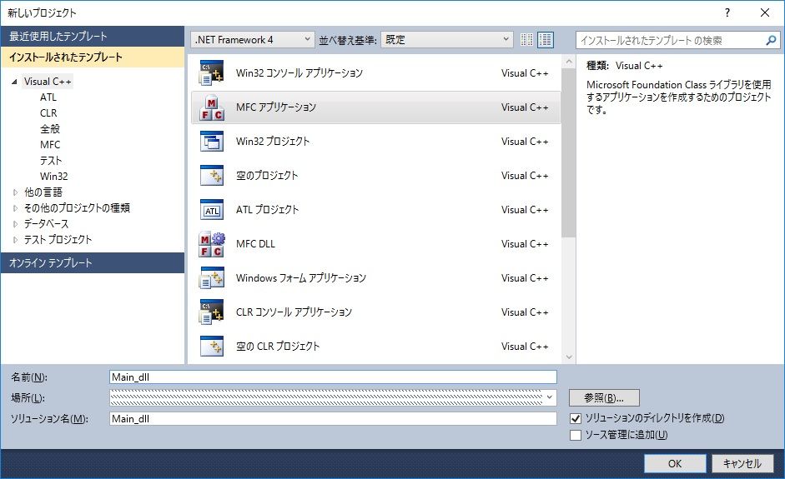The width and height of the screenshot is (785, 479).
Task: Select MFC category in tree
Action: pos(50,144)
